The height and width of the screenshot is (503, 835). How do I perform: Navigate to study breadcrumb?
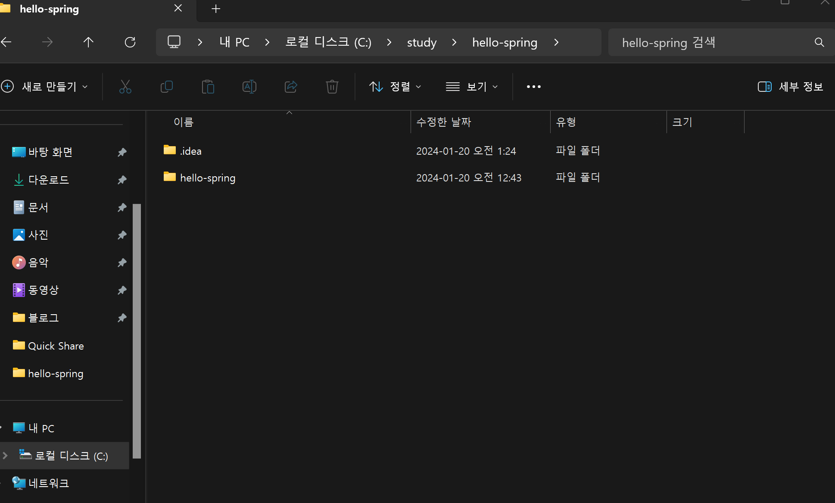[x=422, y=42]
